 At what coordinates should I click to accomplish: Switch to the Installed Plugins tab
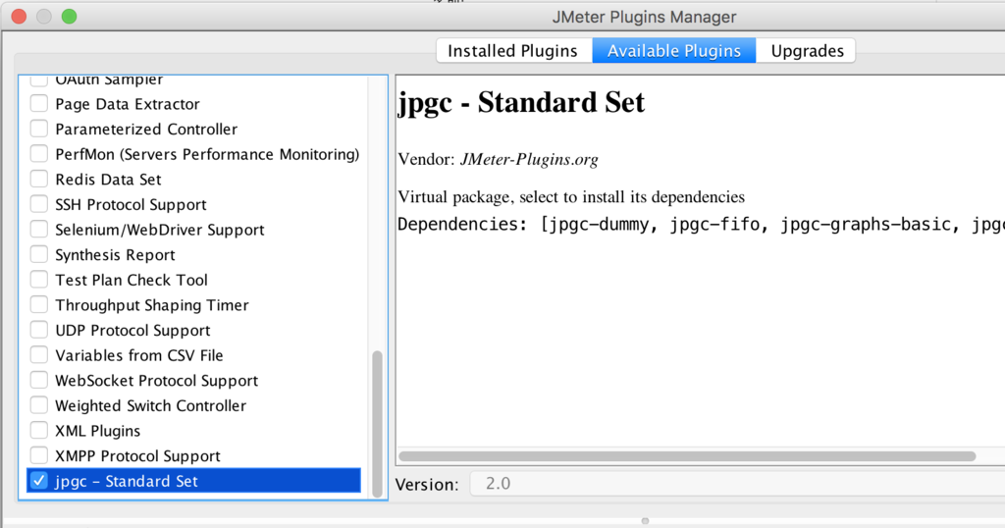[x=512, y=51]
